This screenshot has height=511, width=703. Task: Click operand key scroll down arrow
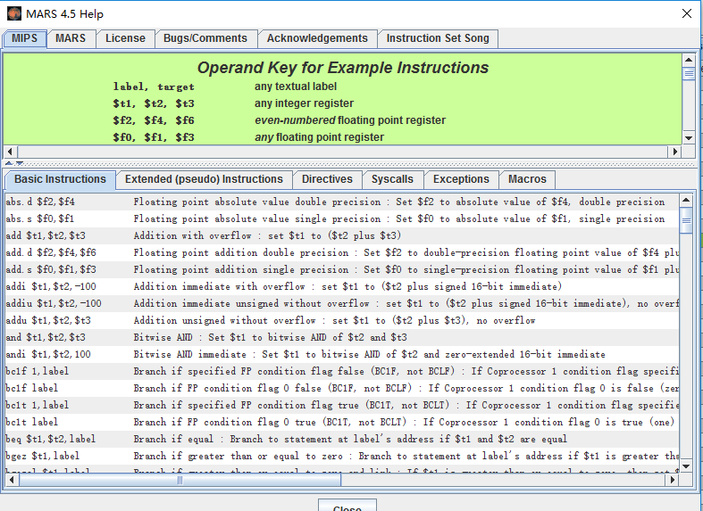[689, 138]
